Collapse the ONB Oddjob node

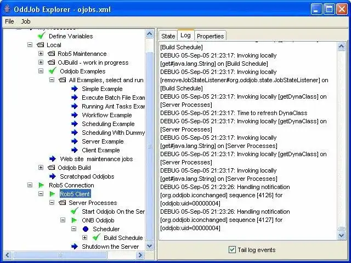pos(63,220)
